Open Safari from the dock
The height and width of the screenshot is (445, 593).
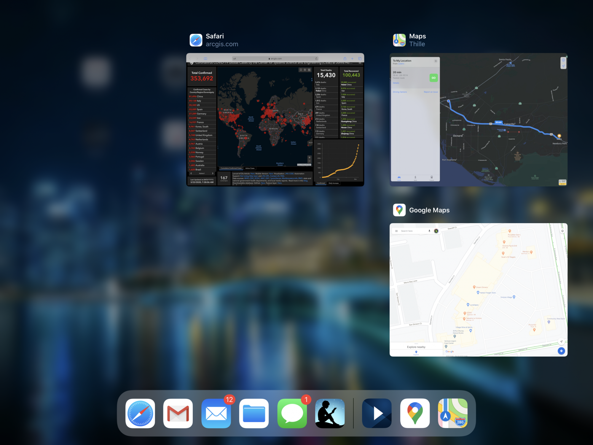140,413
